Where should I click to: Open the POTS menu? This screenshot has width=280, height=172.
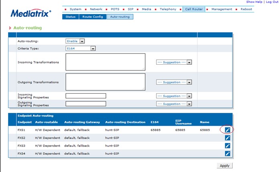(115, 9)
